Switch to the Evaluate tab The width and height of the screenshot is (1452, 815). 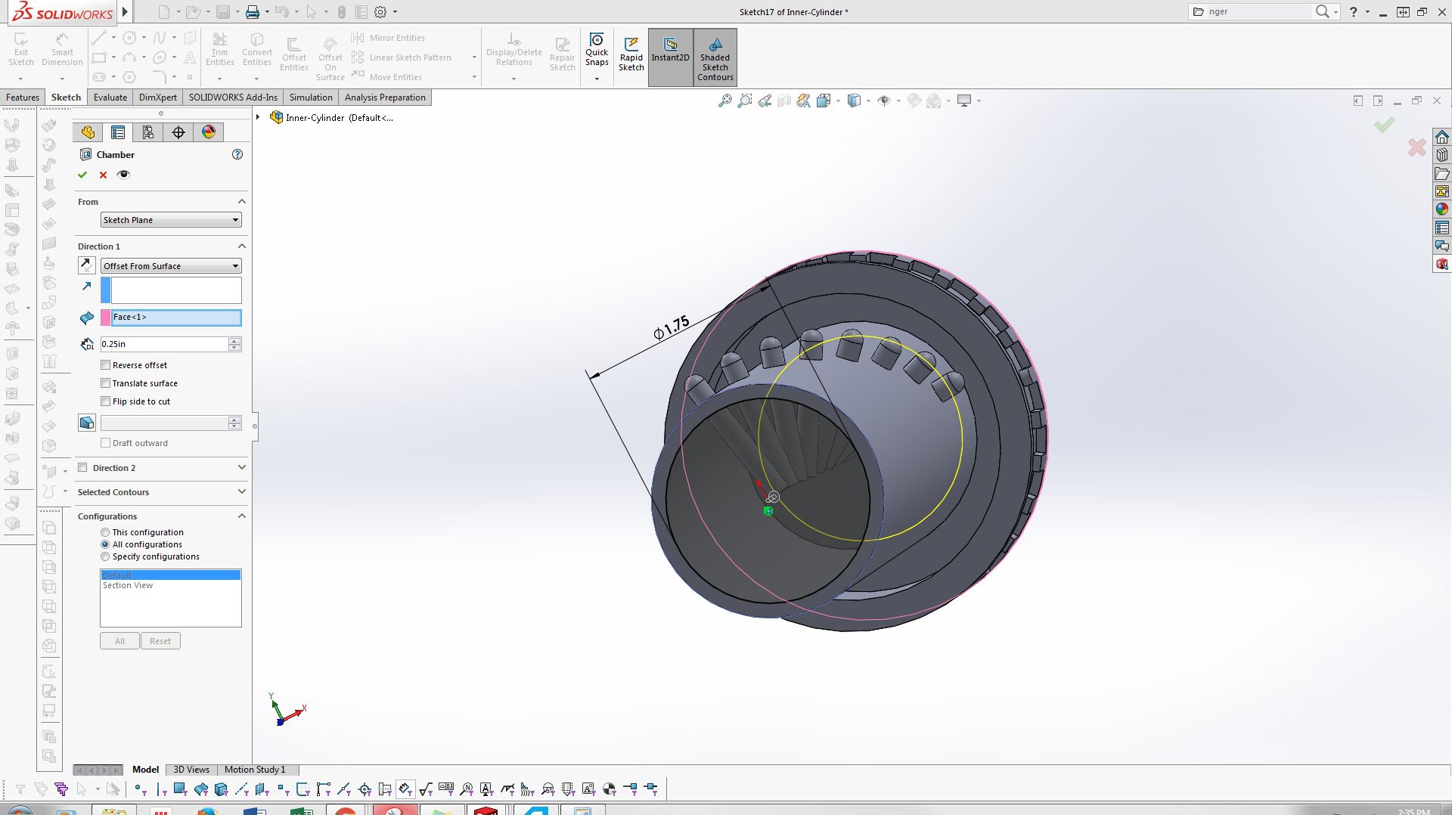click(x=110, y=98)
